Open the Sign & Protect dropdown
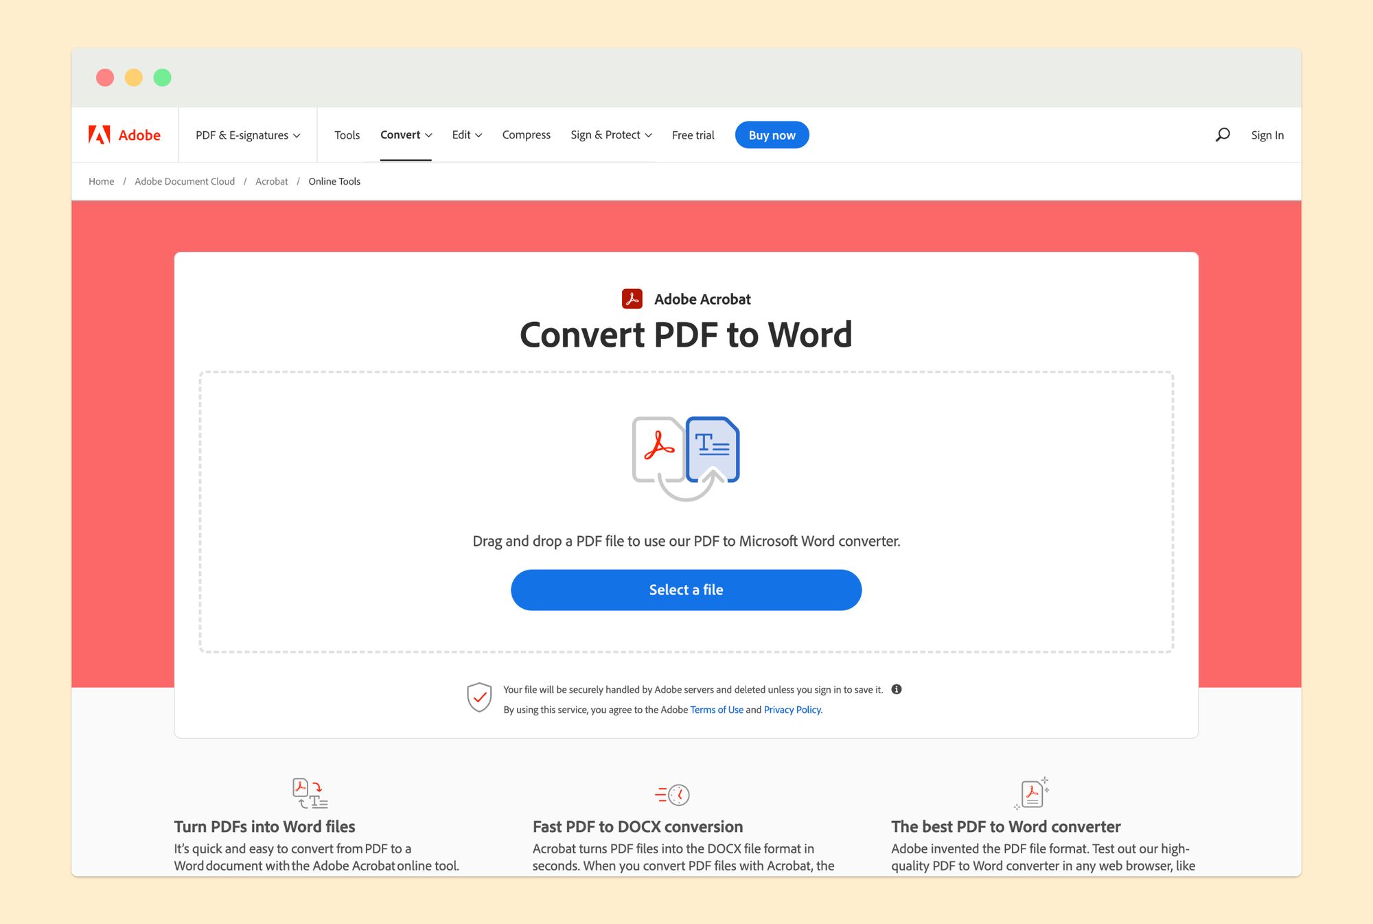The width and height of the screenshot is (1373, 924). 611,135
